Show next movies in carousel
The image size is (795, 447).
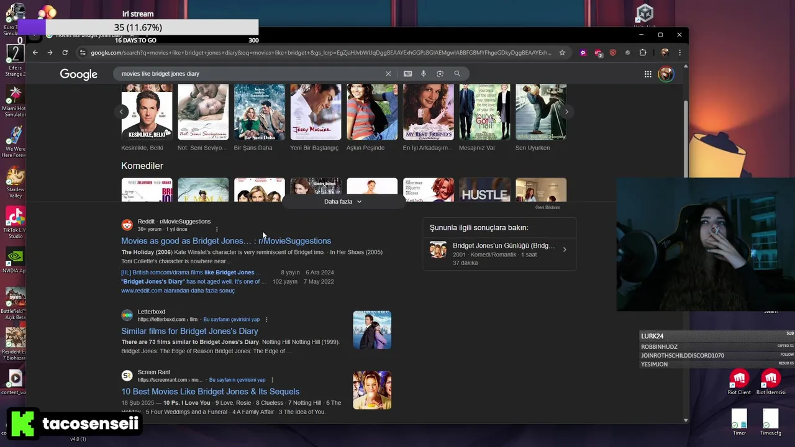point(566,112)
